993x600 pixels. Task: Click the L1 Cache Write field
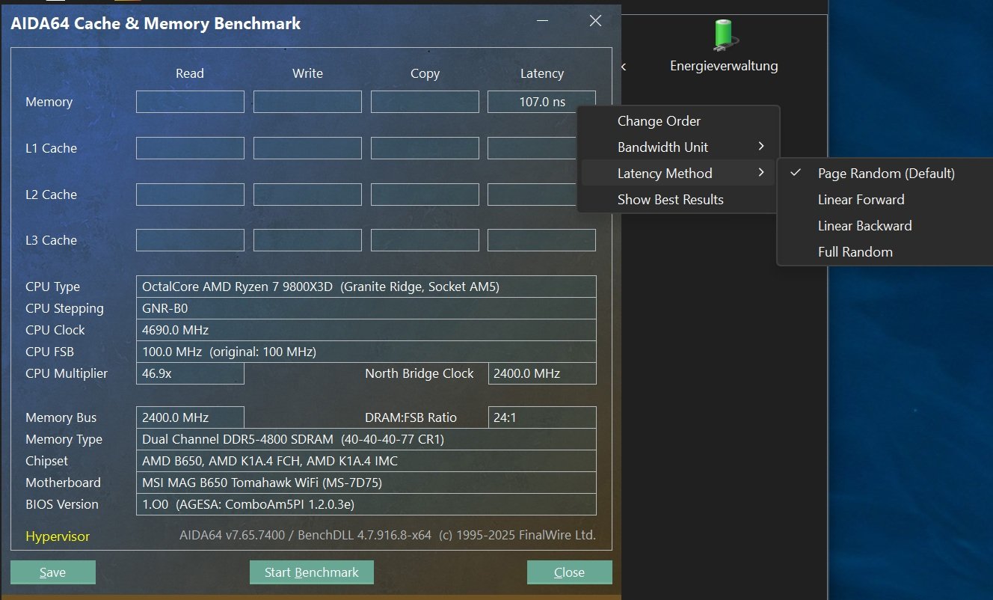pyautogui.click(x=307, y=148)
